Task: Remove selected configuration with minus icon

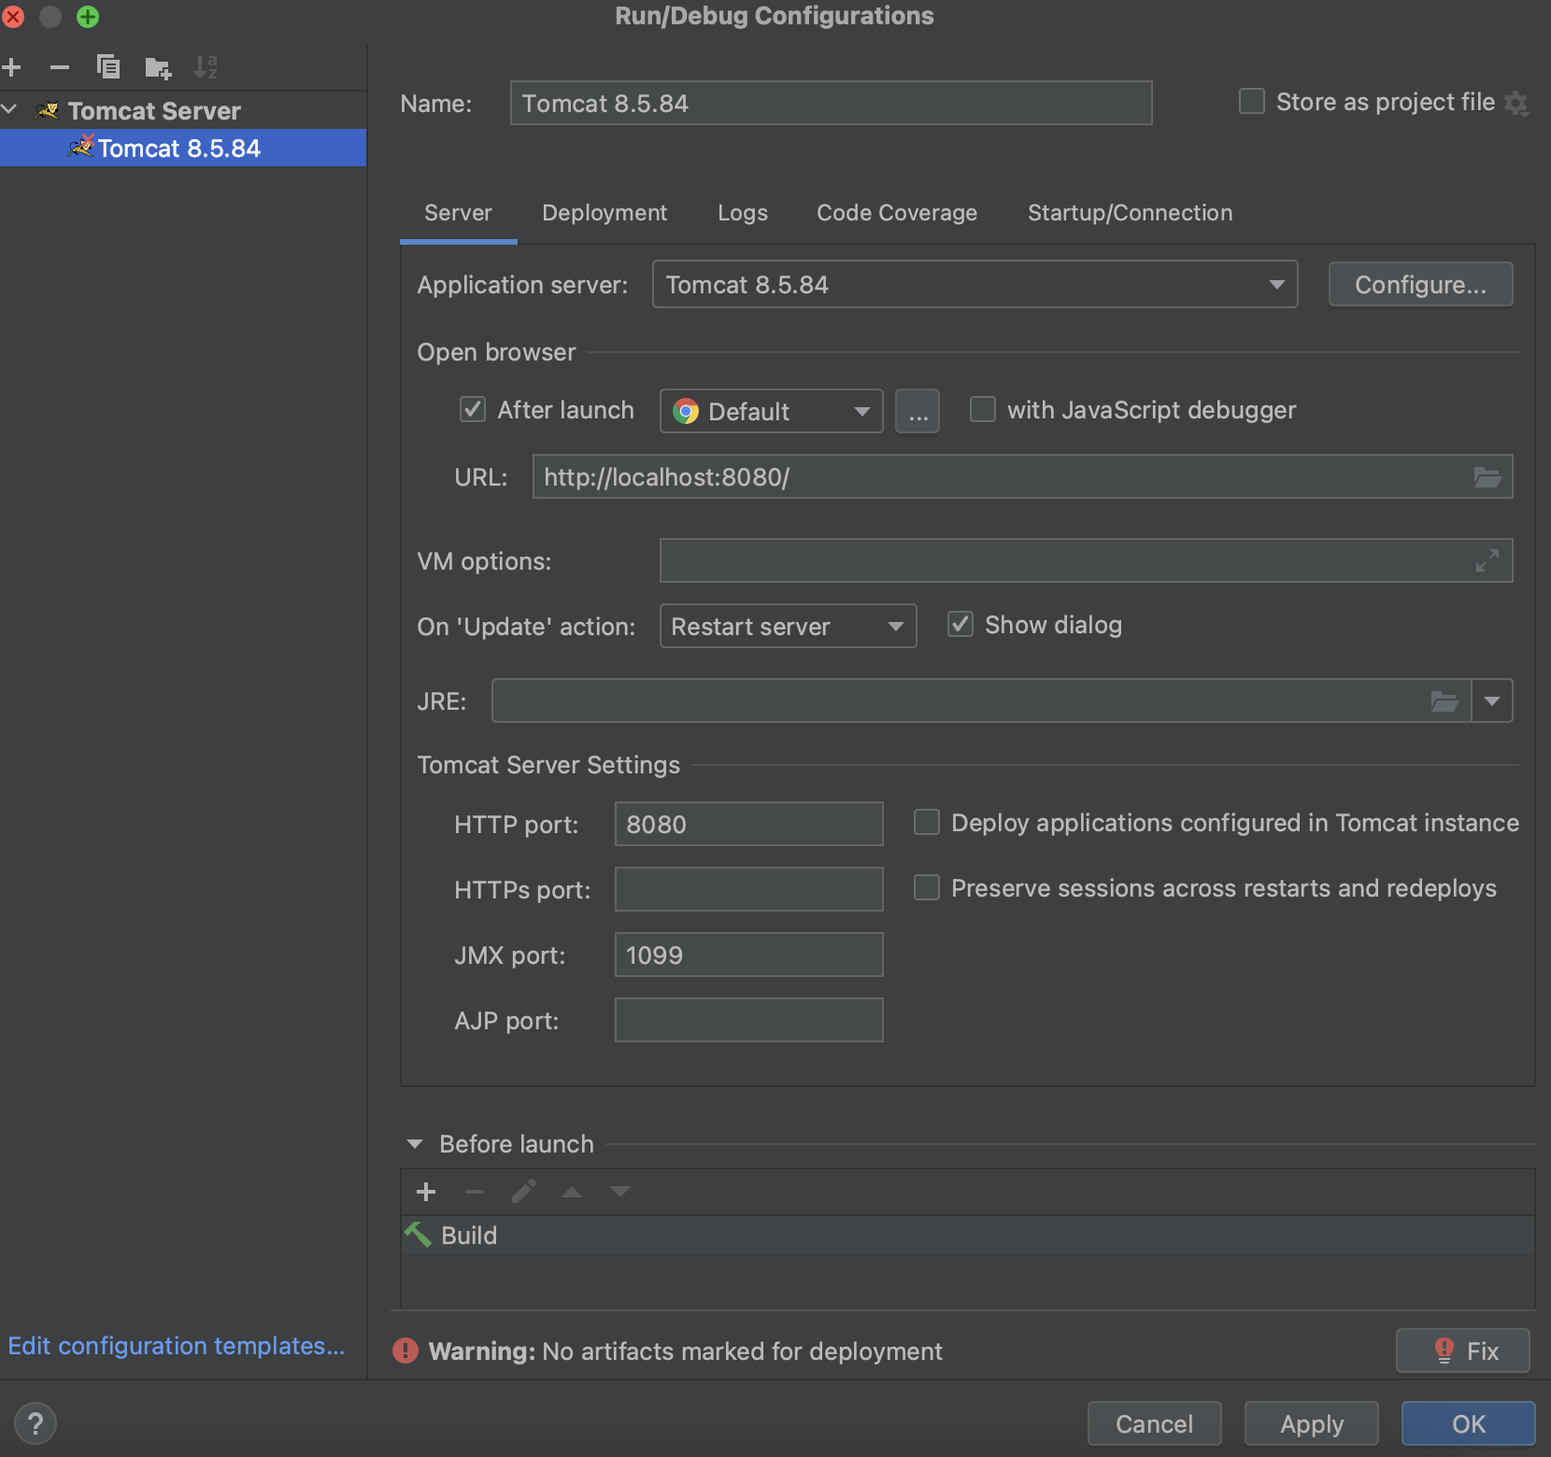Action: click(60, 67)
